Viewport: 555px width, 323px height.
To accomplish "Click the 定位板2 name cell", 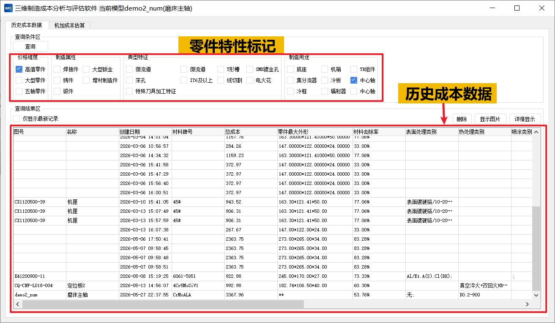I will coord(93,285).
